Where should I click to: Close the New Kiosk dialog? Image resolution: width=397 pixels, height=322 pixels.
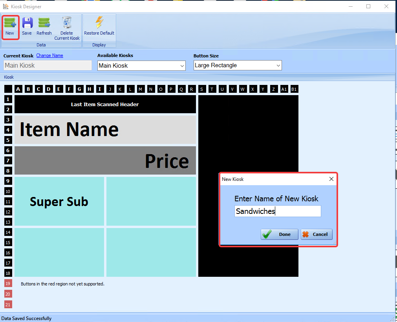click(x=331, y=179)
